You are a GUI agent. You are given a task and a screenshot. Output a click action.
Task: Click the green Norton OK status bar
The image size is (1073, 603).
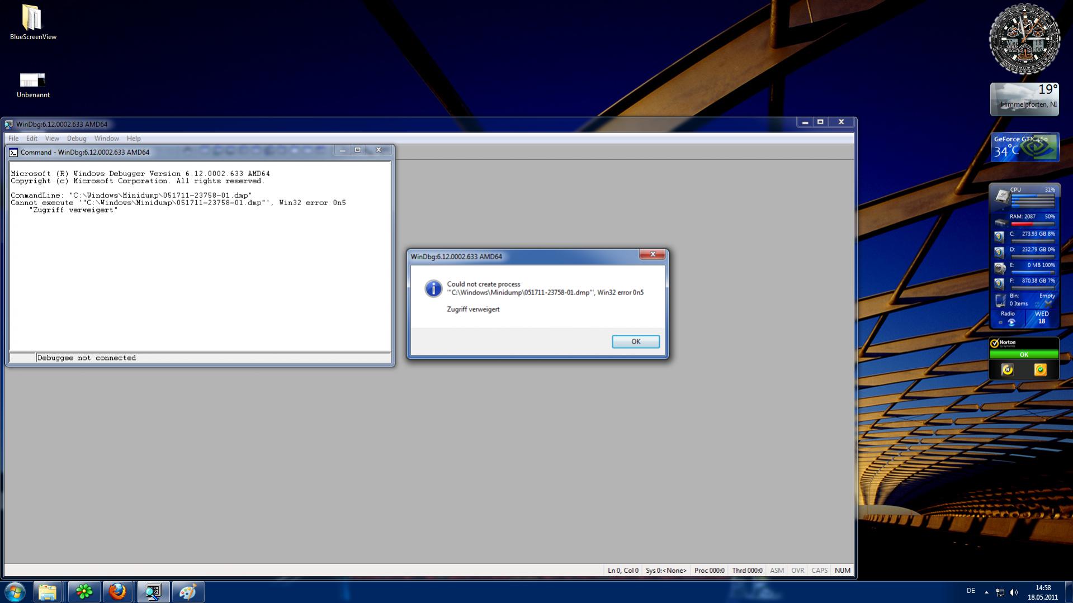[1024, 355]
